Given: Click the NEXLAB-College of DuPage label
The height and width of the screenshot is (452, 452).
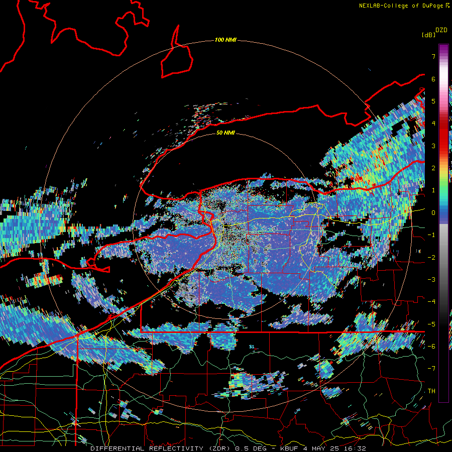Looking at the screenshot, I should 401,6.
